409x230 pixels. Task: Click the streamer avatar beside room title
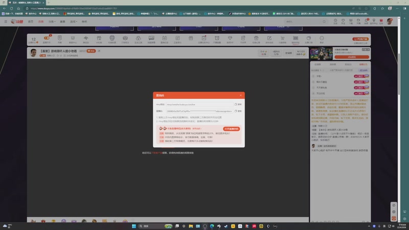point(33,53)
